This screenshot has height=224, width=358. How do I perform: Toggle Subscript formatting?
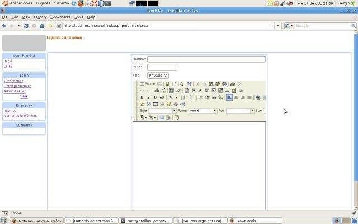tap(170, 97)
